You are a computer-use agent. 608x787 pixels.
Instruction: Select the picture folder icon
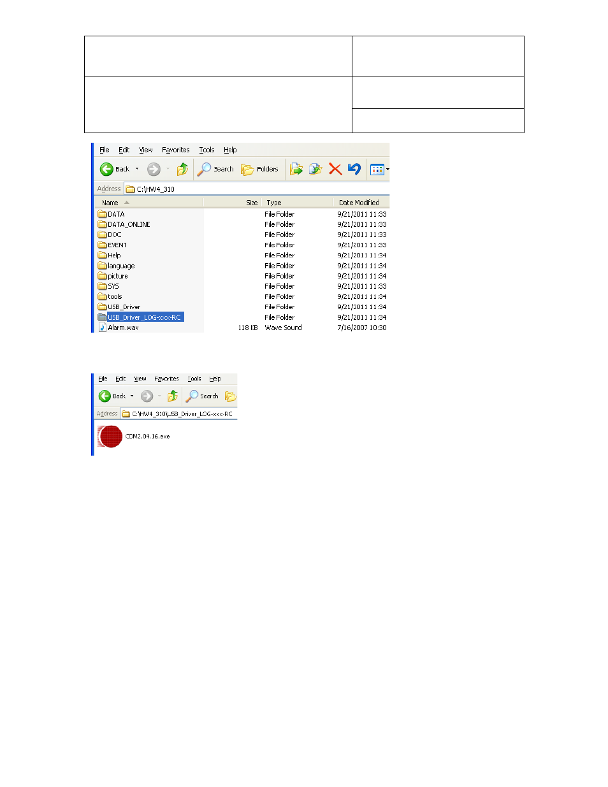coord(102,276)
